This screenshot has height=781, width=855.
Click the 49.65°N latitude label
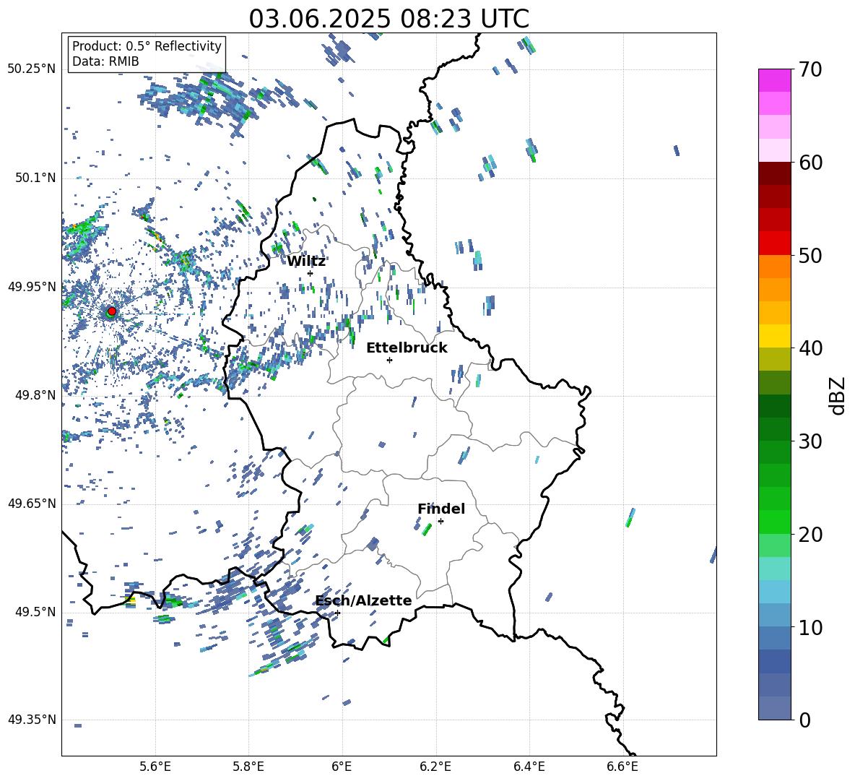tap(32, 503)
